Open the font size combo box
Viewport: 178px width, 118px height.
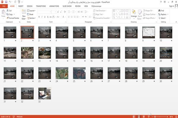pyautogui.click(x=54, y=12)
